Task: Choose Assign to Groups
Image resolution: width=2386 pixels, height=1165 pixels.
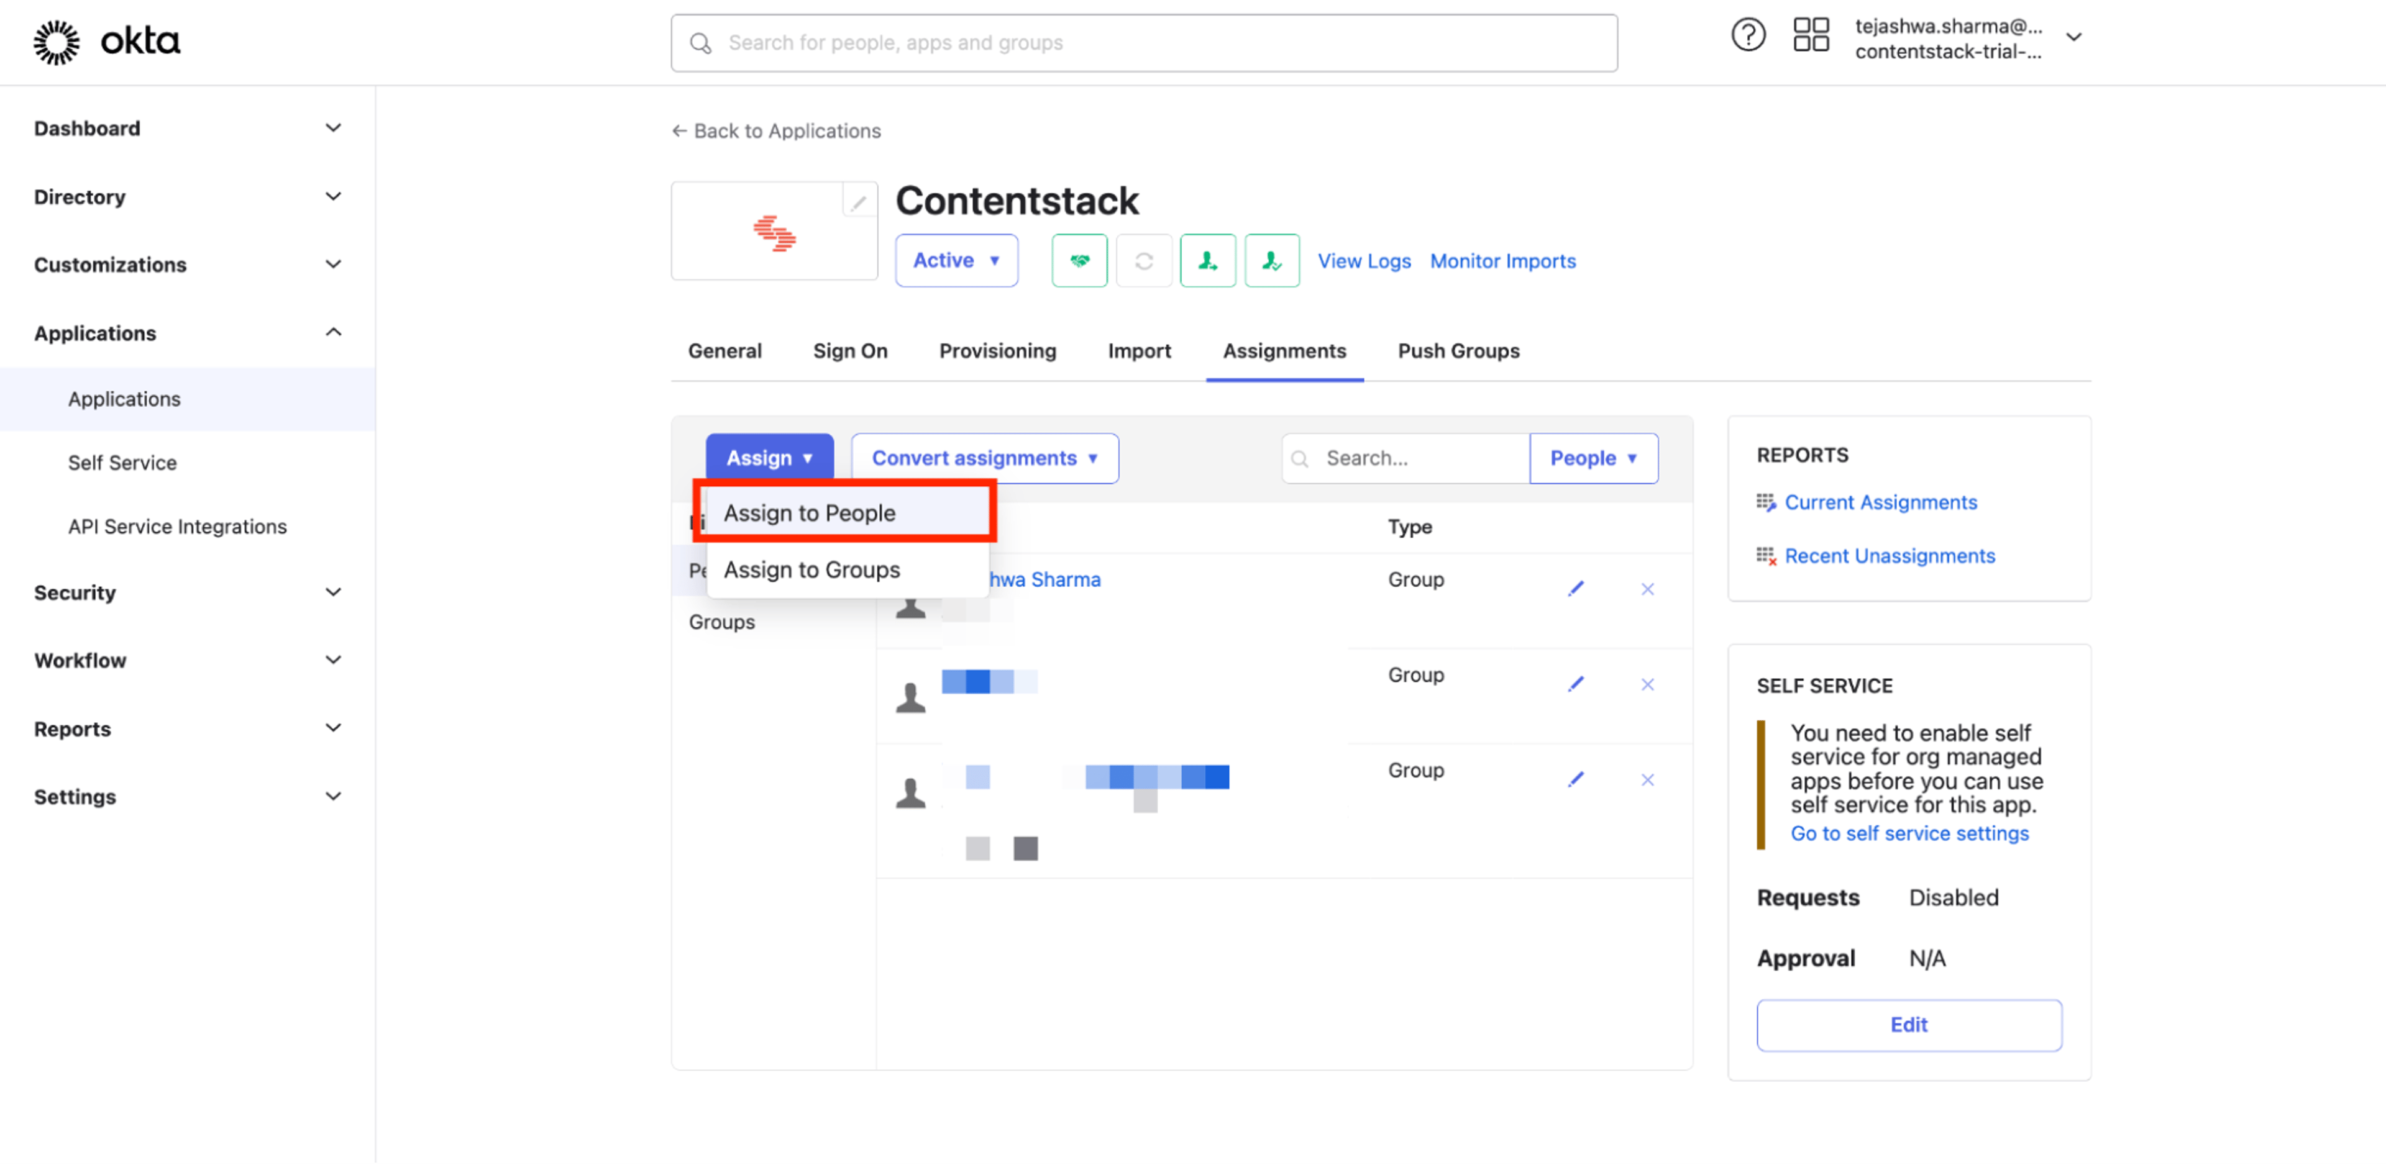Action: [x=848, y=569]
